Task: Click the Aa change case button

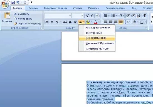Action: (82, 22)
